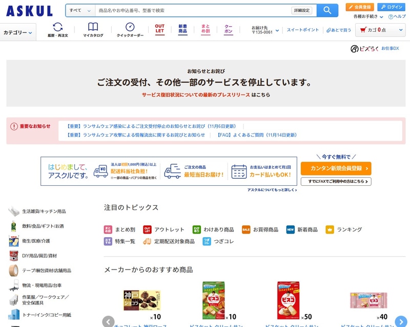This screenshot has height=327, width=410.
Task: Open ランサムウェア感染 order suspension notice link
Action: (151, 126)
